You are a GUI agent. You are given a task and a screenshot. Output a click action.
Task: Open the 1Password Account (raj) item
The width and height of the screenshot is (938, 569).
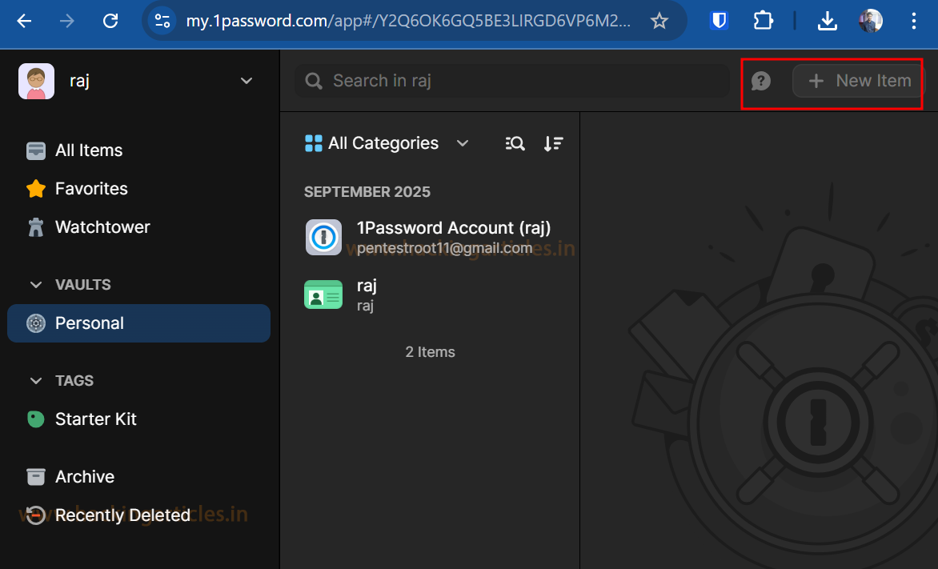coord(430,237)
